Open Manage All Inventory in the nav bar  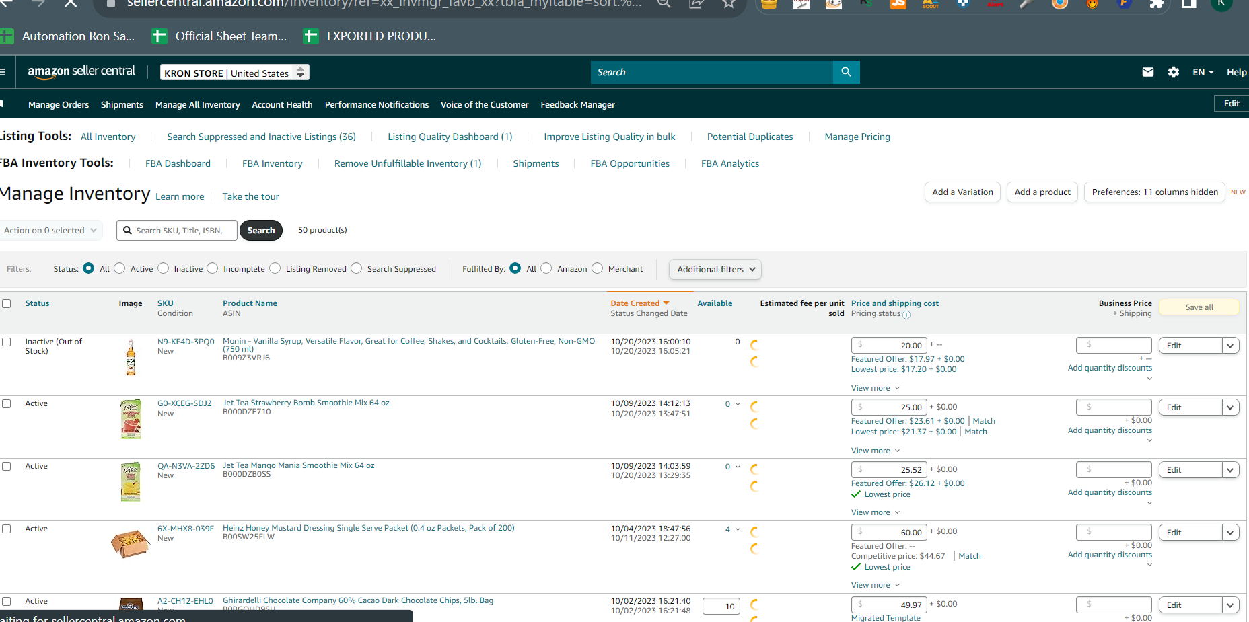click(x=198, y=105)
